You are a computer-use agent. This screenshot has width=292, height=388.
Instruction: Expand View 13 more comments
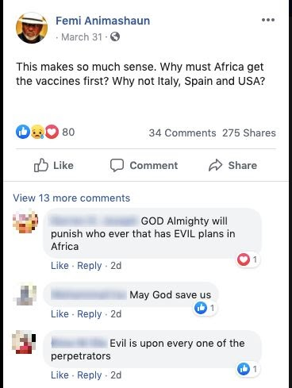click(x=71, y=198)
